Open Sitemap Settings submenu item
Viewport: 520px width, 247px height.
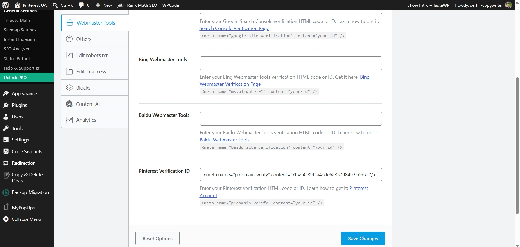coord(20,30)
